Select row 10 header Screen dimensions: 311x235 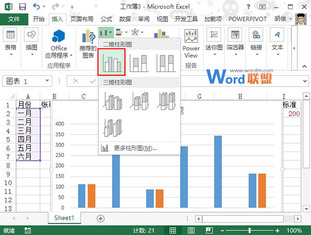point(8,183)
